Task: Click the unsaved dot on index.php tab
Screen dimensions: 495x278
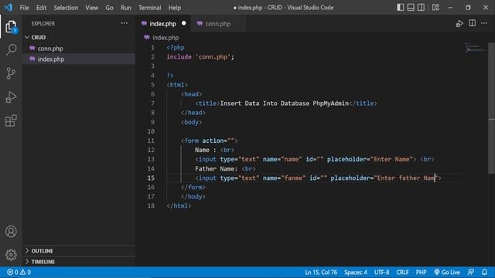Action: 184,23
